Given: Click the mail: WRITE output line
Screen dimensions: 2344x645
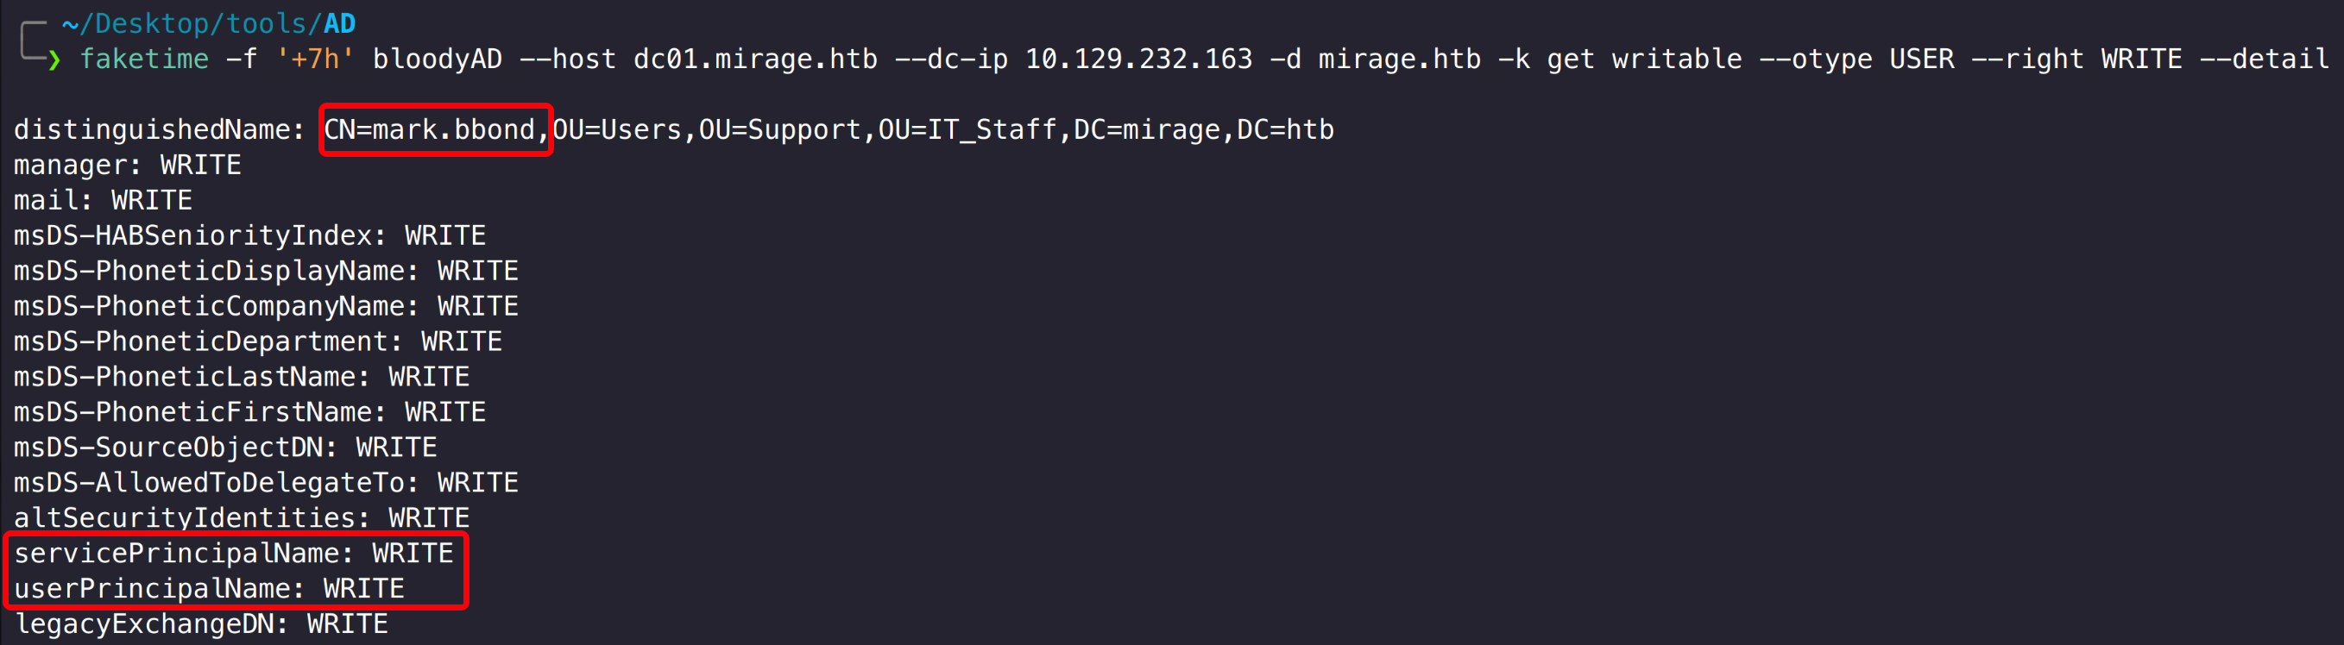Looking at the screenshot, I should click(103, 200).
